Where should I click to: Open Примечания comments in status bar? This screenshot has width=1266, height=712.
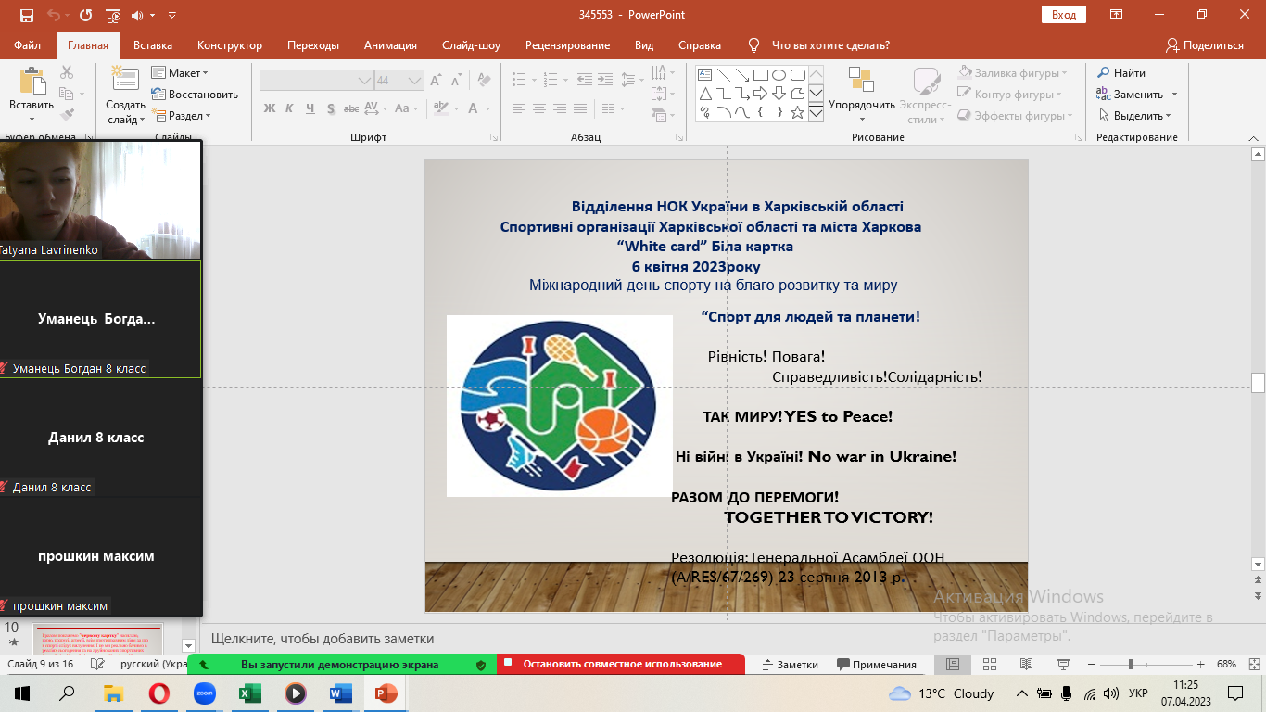coord(877,665)
